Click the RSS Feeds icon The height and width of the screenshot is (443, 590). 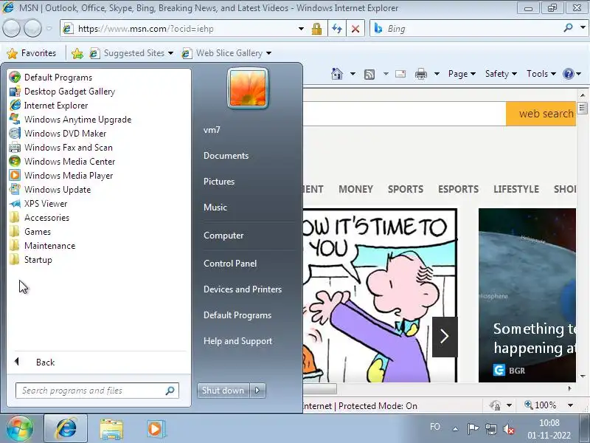tap(369, 75)
